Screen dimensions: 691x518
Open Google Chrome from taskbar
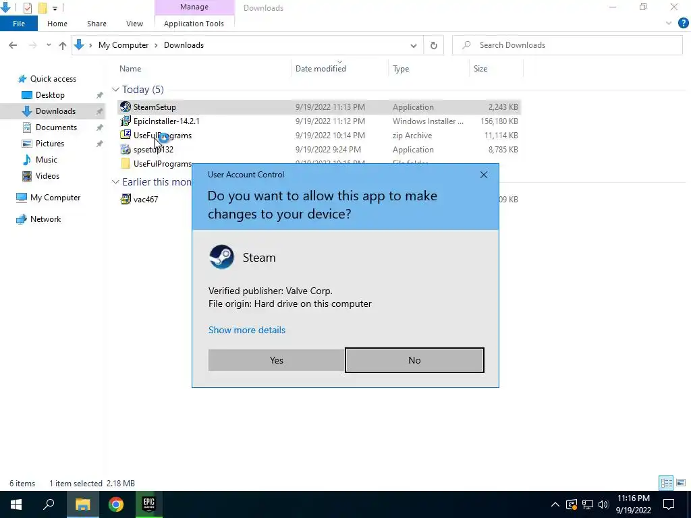(116, 505)
